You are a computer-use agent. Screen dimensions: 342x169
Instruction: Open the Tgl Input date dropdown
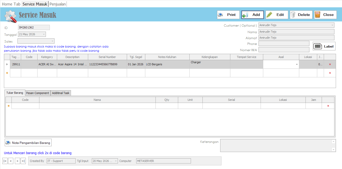click(116, 161)
